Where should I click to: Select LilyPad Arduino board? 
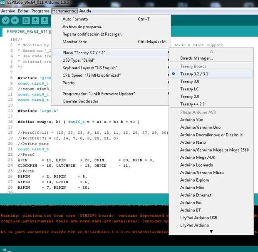click(x=211, y=225)
